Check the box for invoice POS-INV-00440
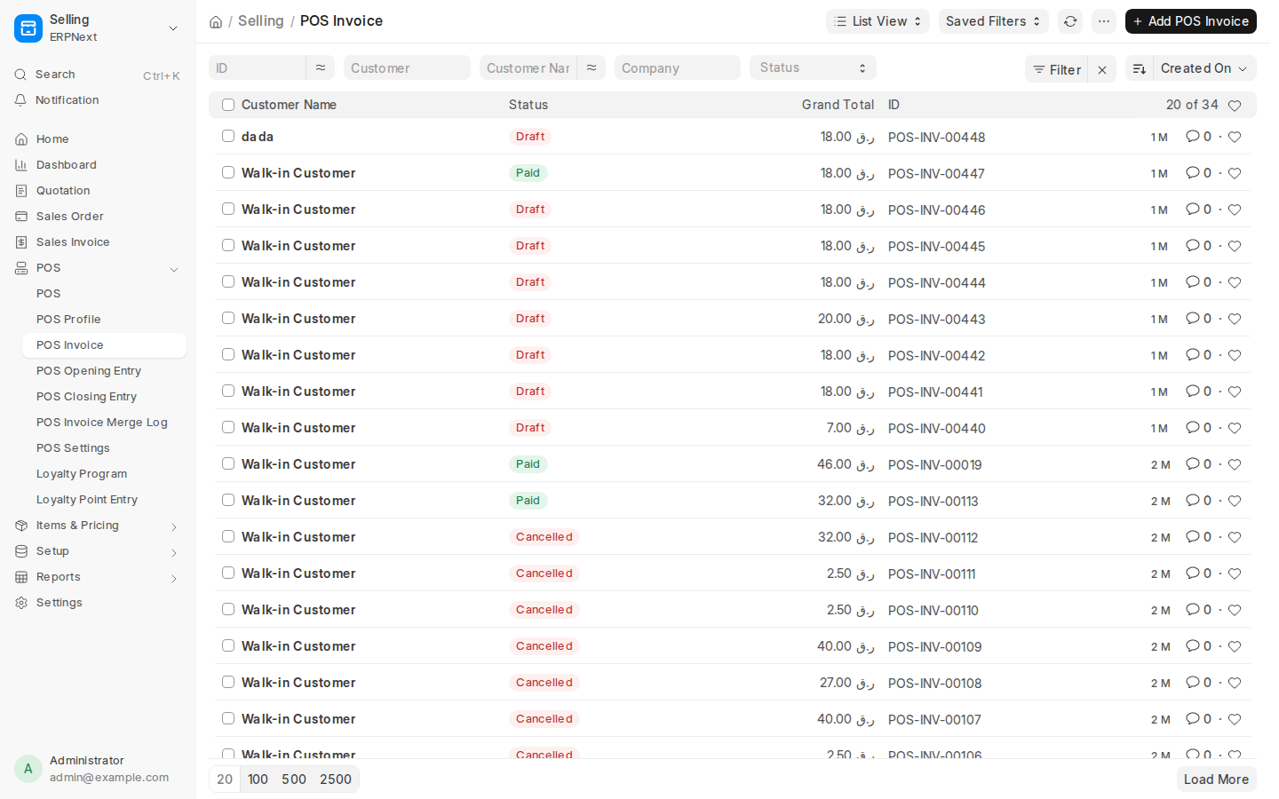Screen dimensions: 1279x799 [x=228, y=427]
